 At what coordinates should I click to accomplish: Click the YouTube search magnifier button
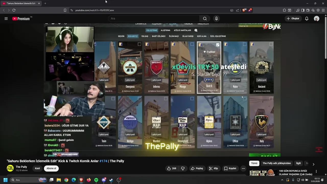click(205, 18)
